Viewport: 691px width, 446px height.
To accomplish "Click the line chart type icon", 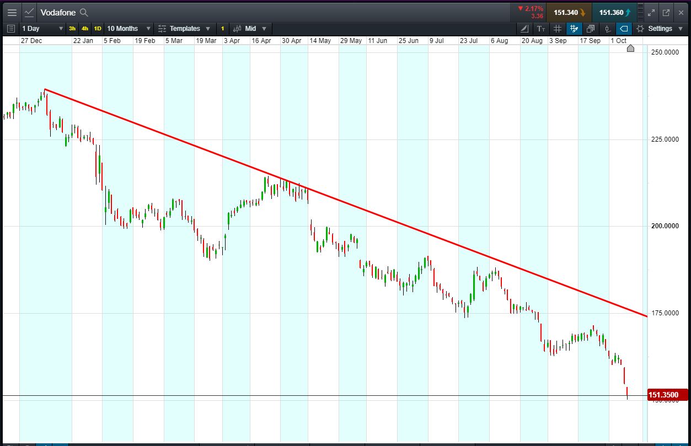I will [29, 12].
